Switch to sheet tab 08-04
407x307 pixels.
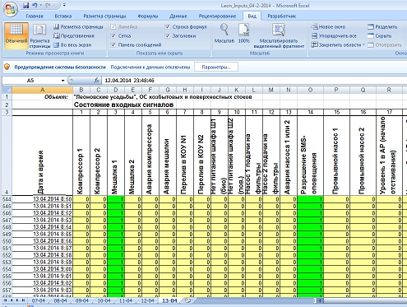[x=60, y=300]
